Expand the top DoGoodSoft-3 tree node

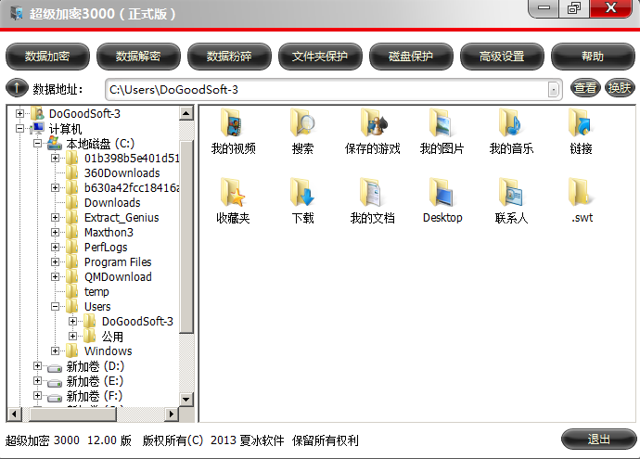[x=19, y=113]
